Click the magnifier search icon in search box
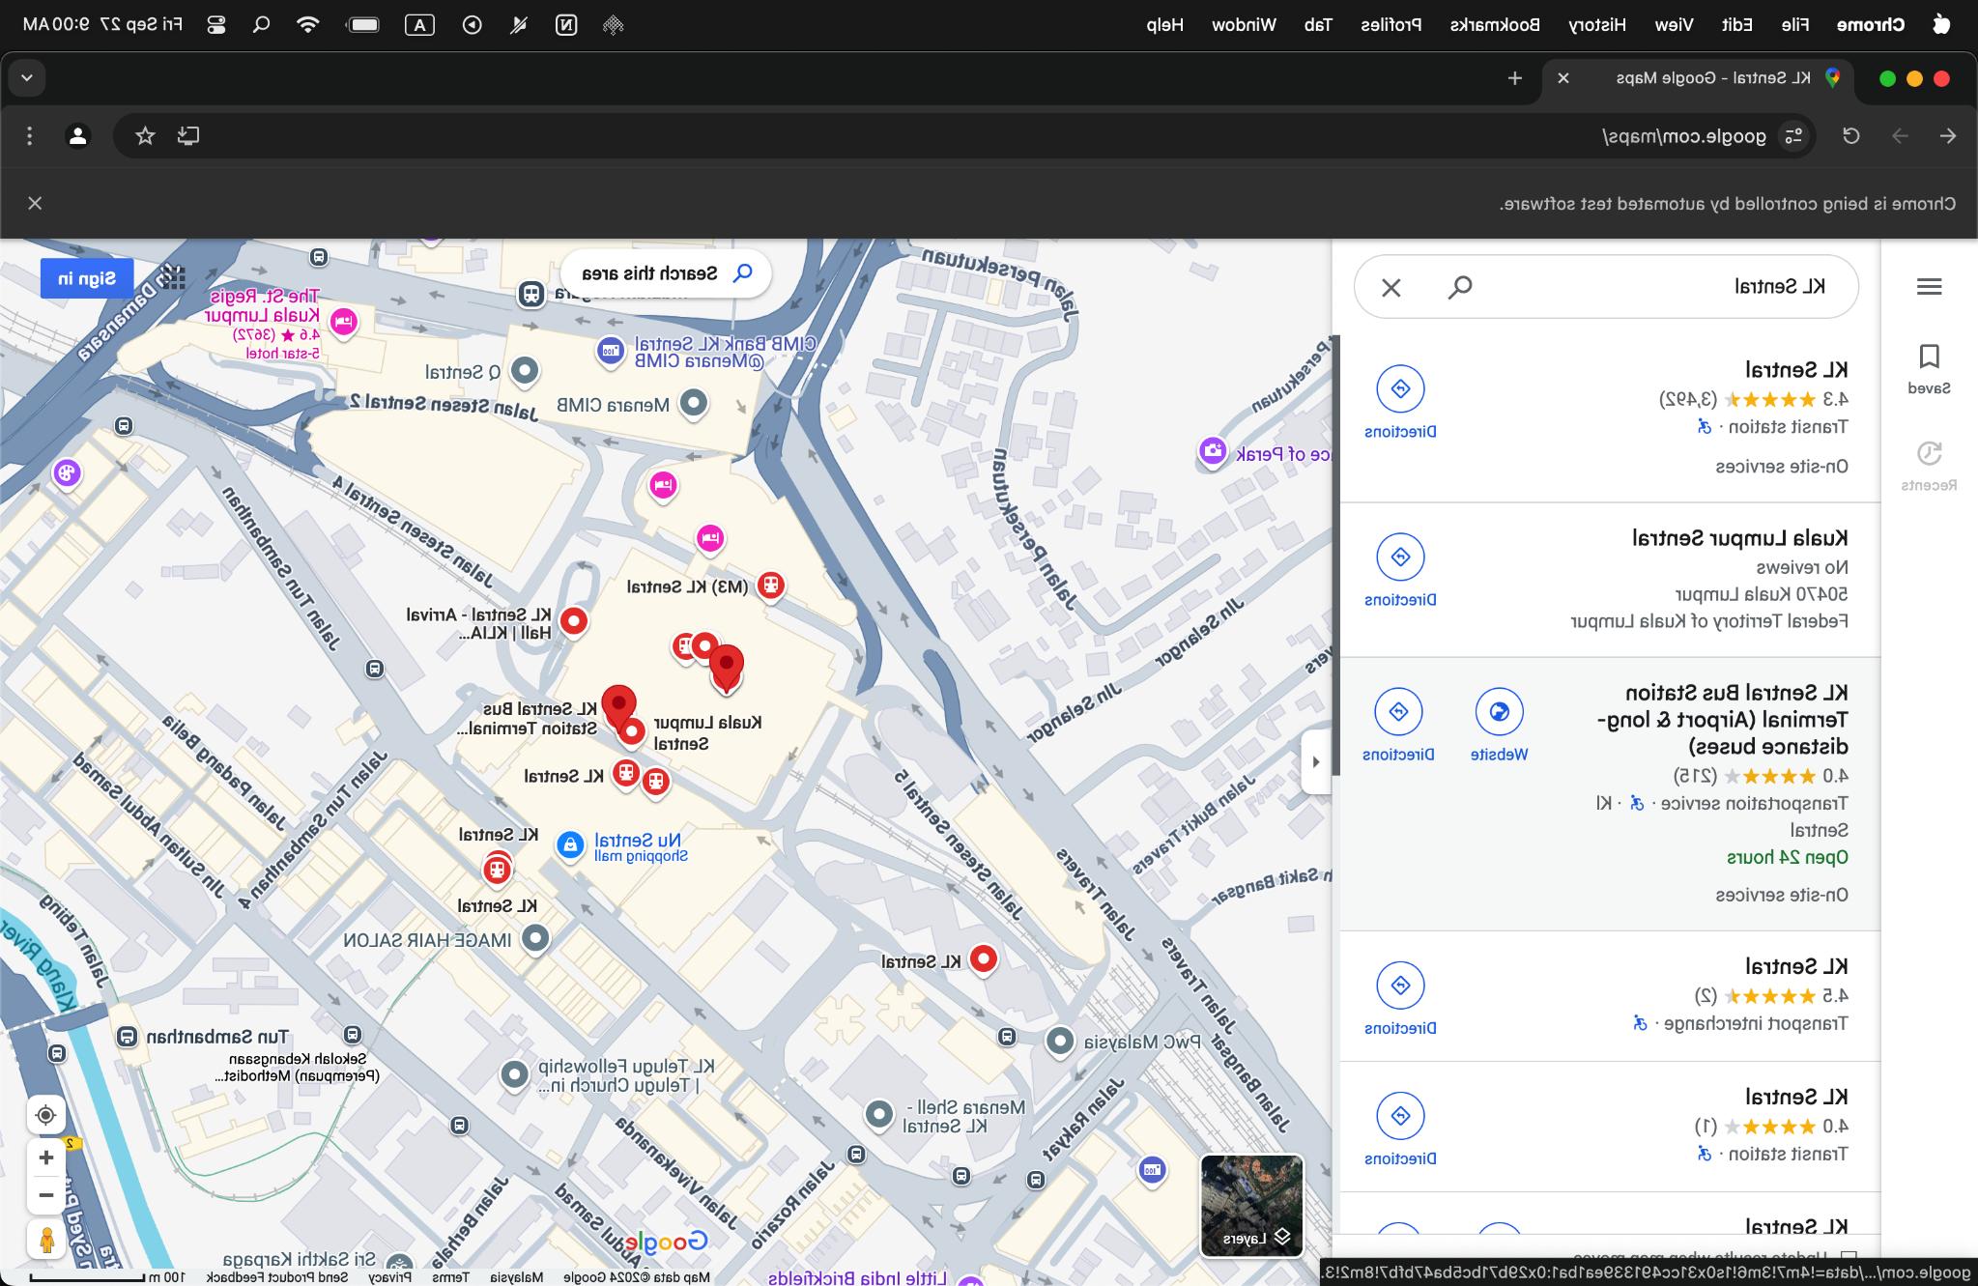The image size is (1978, 1286). pos(1460,287)
